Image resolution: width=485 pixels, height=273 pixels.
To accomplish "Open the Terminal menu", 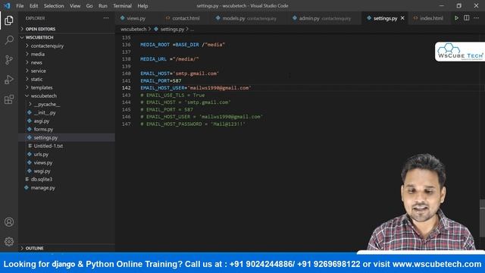I will tap(122, 6).
